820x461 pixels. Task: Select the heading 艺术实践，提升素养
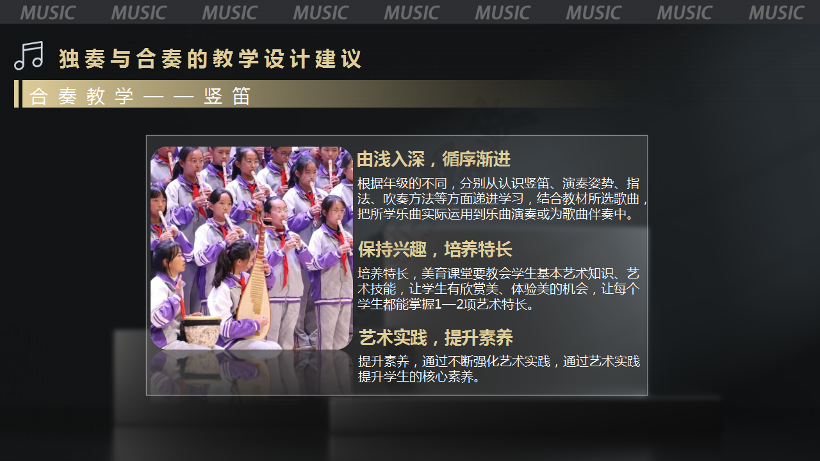436,337
